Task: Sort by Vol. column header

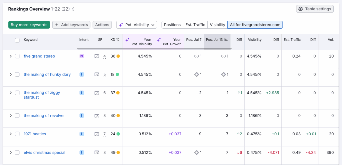Action: click(331, 40)
